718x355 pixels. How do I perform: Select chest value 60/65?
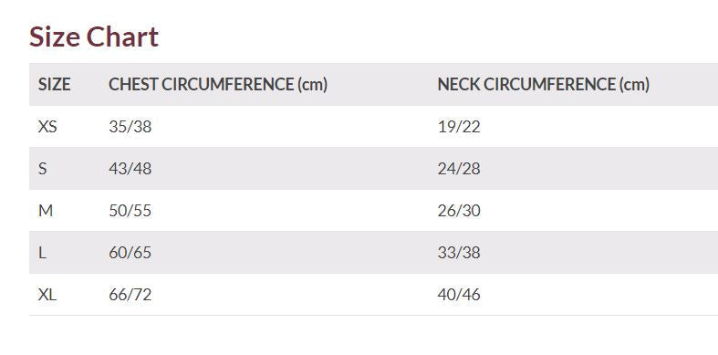130,253
